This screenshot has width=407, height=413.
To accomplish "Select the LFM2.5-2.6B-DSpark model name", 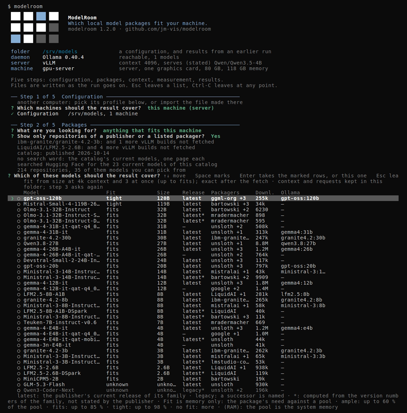I will click(52, 373).
